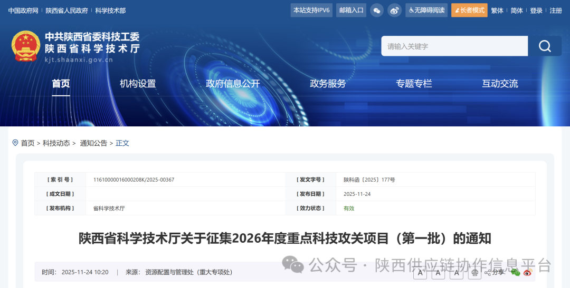
Task: Share article via red Weibo icon
Action: click(527, 272)
